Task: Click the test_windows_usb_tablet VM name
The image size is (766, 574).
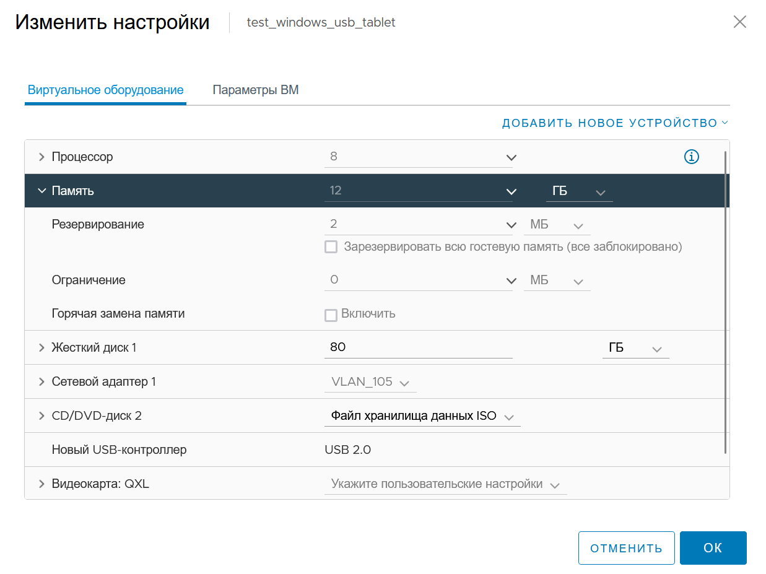Action: [321, 22]
